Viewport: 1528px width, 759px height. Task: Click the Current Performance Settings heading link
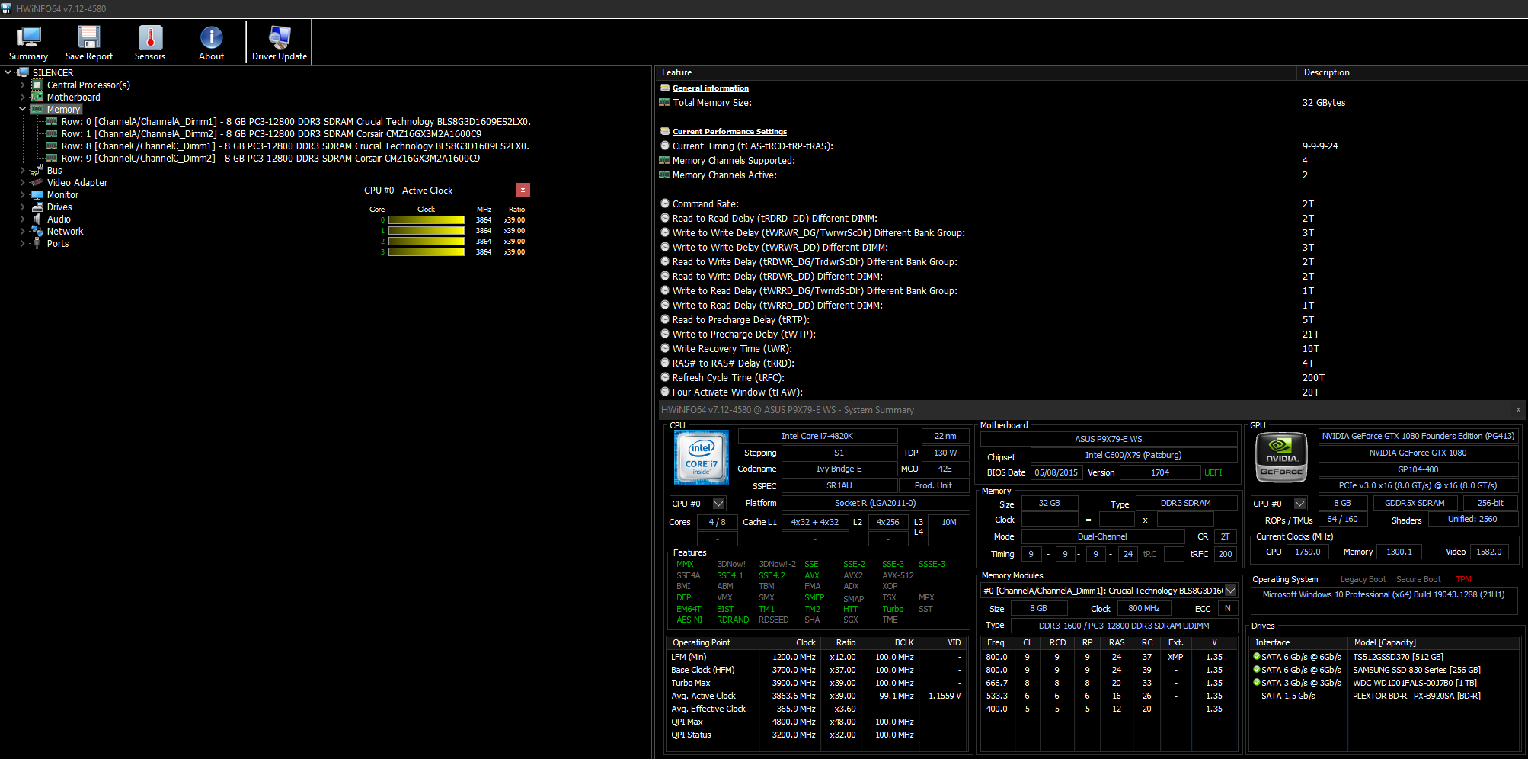click(730, 132)
